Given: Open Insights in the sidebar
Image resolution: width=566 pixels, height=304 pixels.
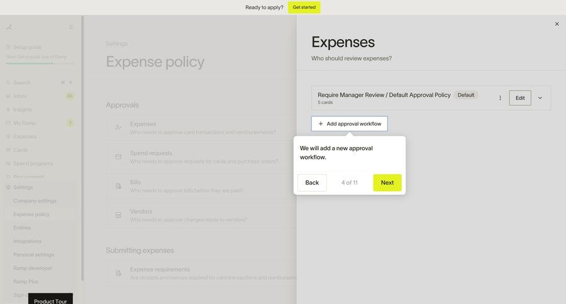Looking at the screenshot, I should [x=40, y=109].
